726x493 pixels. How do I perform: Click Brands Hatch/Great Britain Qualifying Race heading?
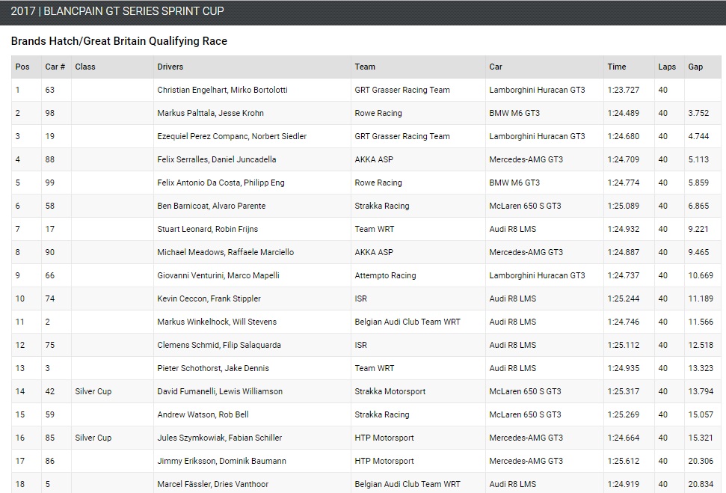[119, 41]
